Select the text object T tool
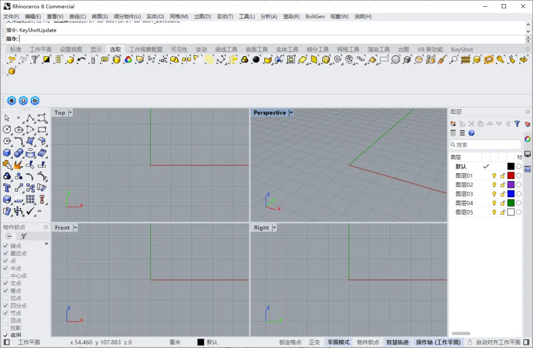The height and width of the screenshot is (348, 533). 7,188
